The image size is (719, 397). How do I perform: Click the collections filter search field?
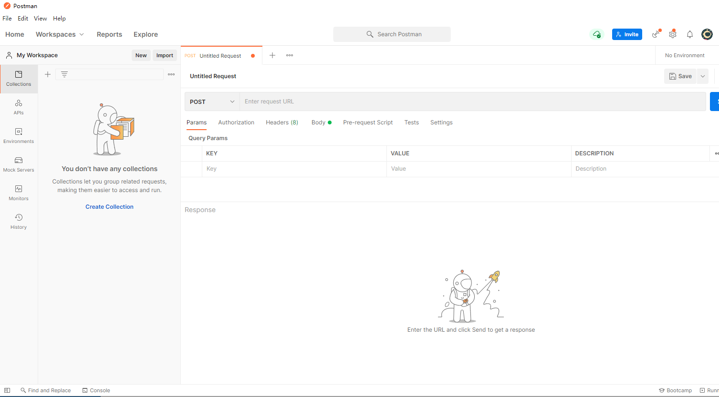point(109,74)
